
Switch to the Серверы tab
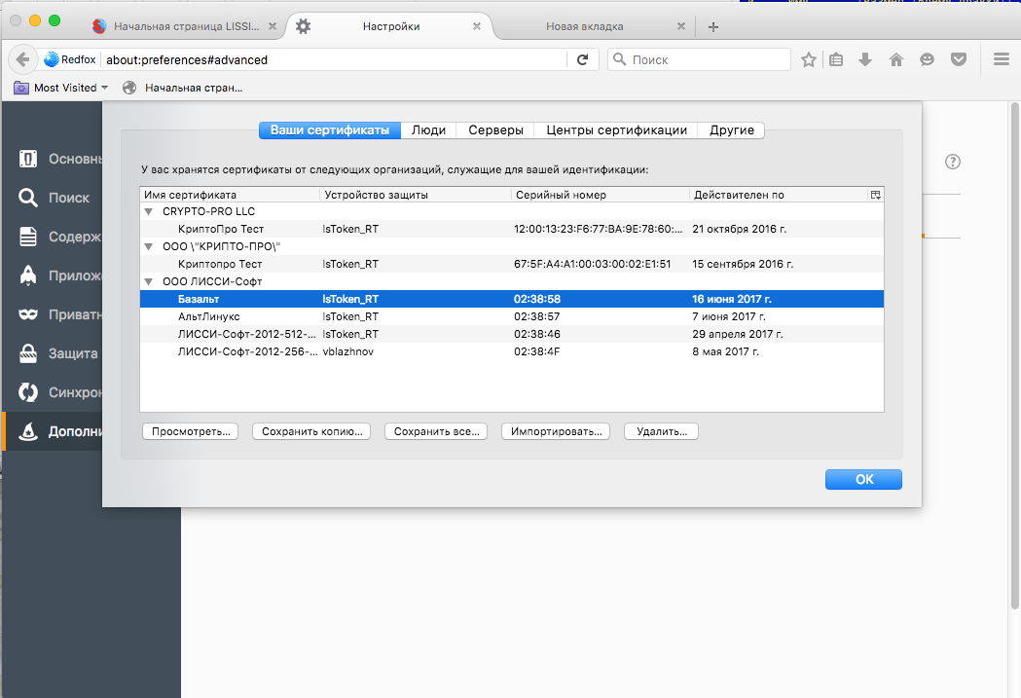point(495,130)
